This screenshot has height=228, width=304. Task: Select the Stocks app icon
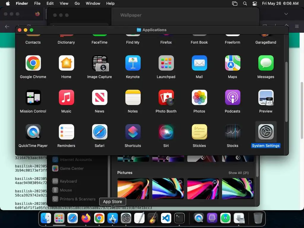coord(232,132)
